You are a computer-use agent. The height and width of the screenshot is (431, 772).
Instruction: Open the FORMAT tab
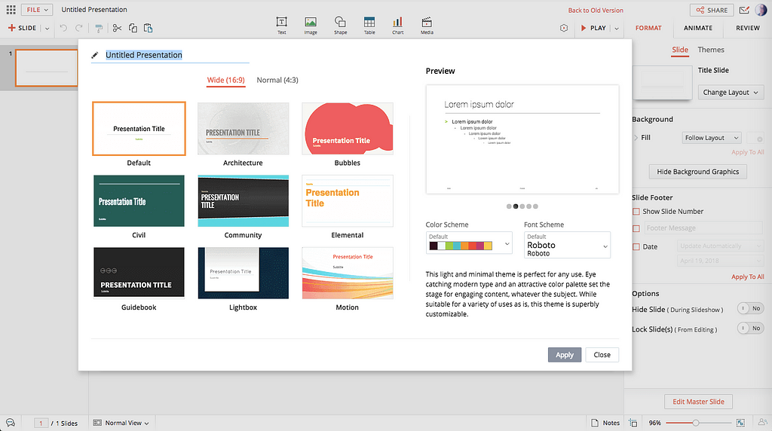pos(648,28)
